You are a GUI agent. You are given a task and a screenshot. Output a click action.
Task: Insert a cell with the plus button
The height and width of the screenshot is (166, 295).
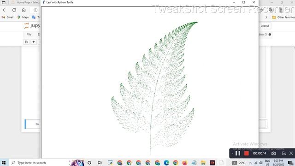tap(34, 42)
